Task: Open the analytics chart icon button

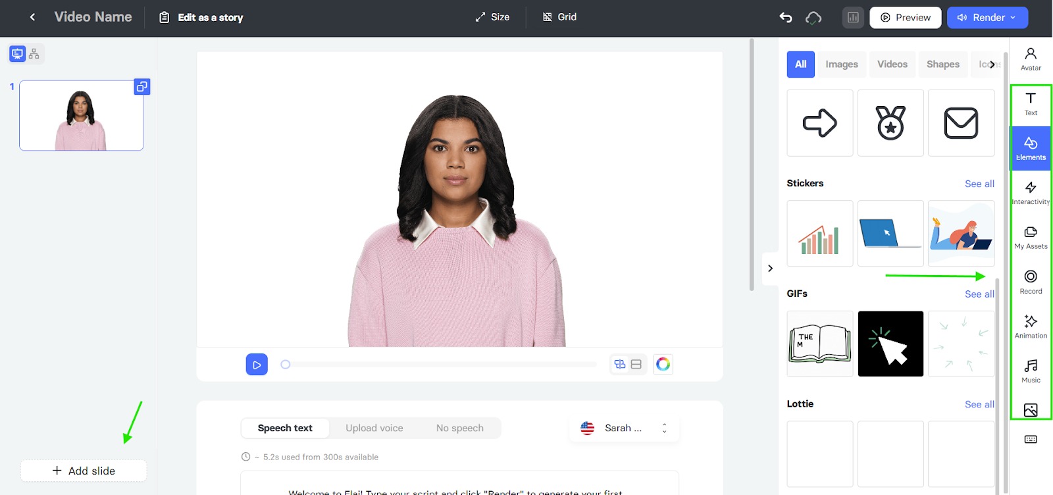Action: pyautogui.click(x=853, y=18)
